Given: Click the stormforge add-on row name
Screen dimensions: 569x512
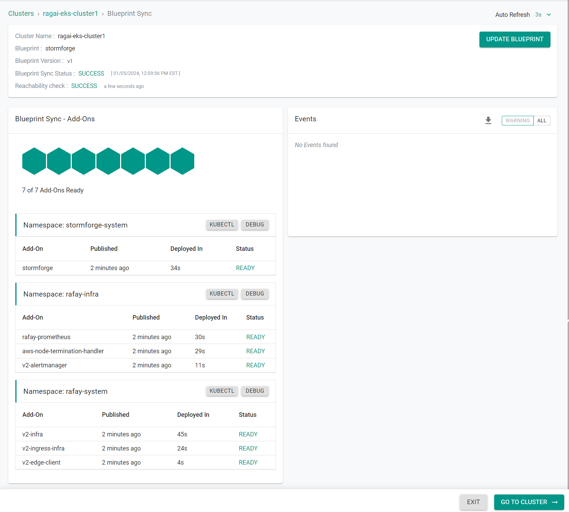Looking at the screenshot, I should coord(37,268).
